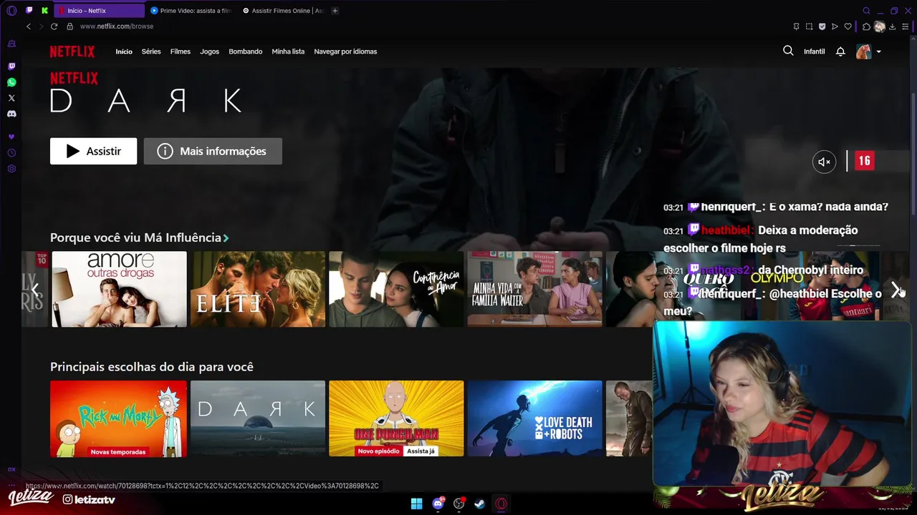
Task: Open browser extensions cube icon
Action: [866, 26]
